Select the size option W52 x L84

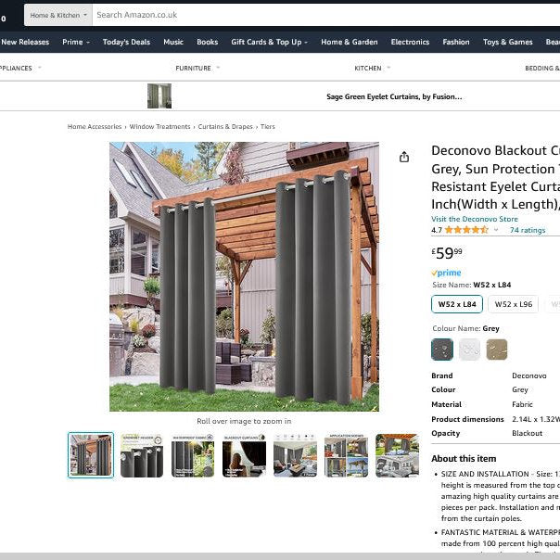click(x=457, y=304)
